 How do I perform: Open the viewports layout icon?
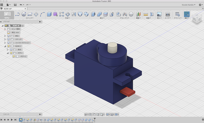coord(116,114)
